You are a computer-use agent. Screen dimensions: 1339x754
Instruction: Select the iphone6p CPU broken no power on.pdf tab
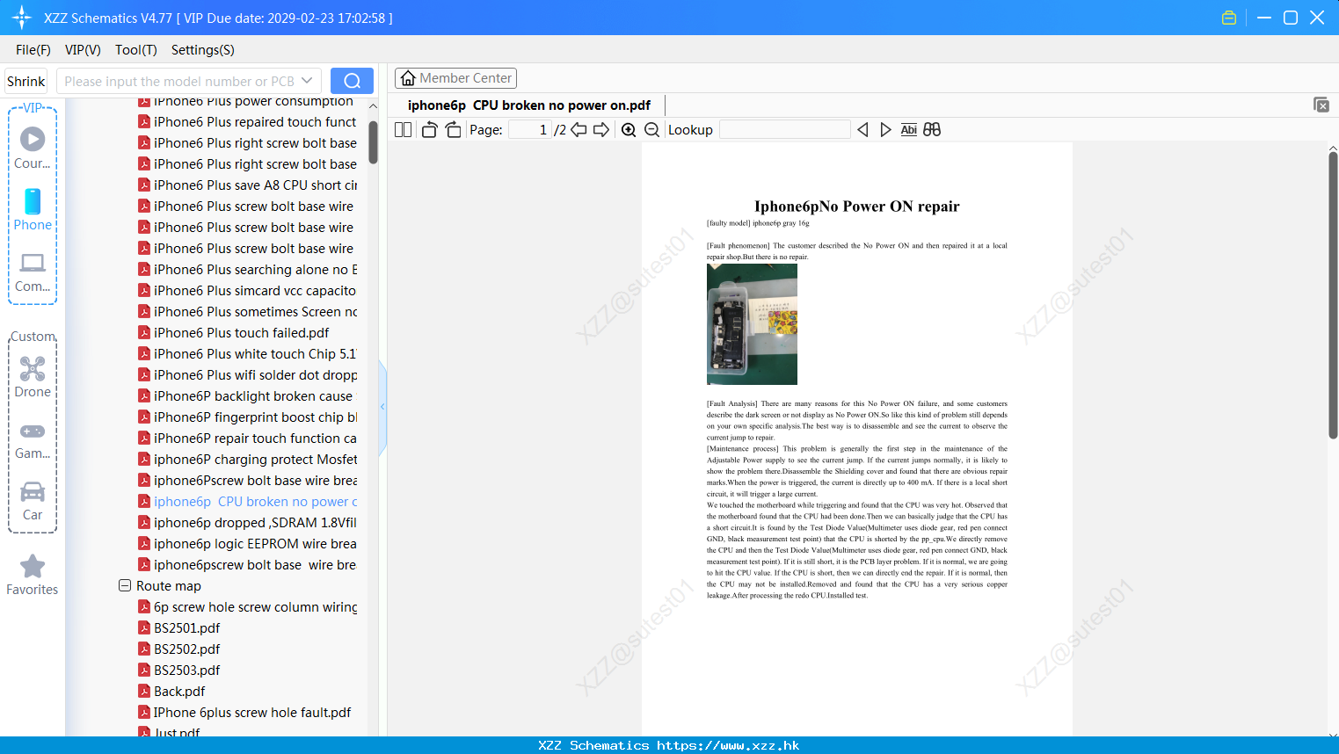[x=529, y=105]
